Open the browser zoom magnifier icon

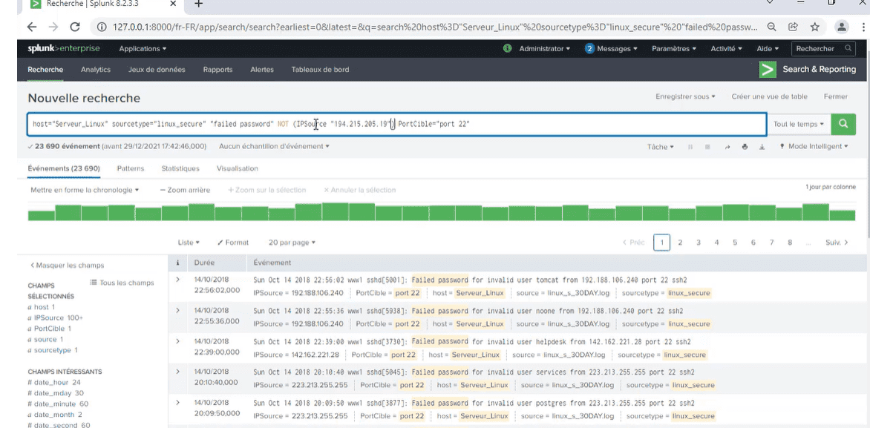point(772,27)
